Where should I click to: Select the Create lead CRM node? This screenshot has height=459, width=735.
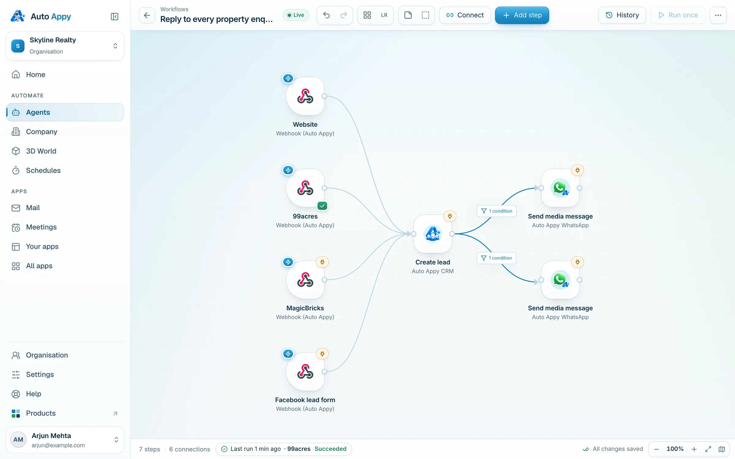click(x=433, y=234)
